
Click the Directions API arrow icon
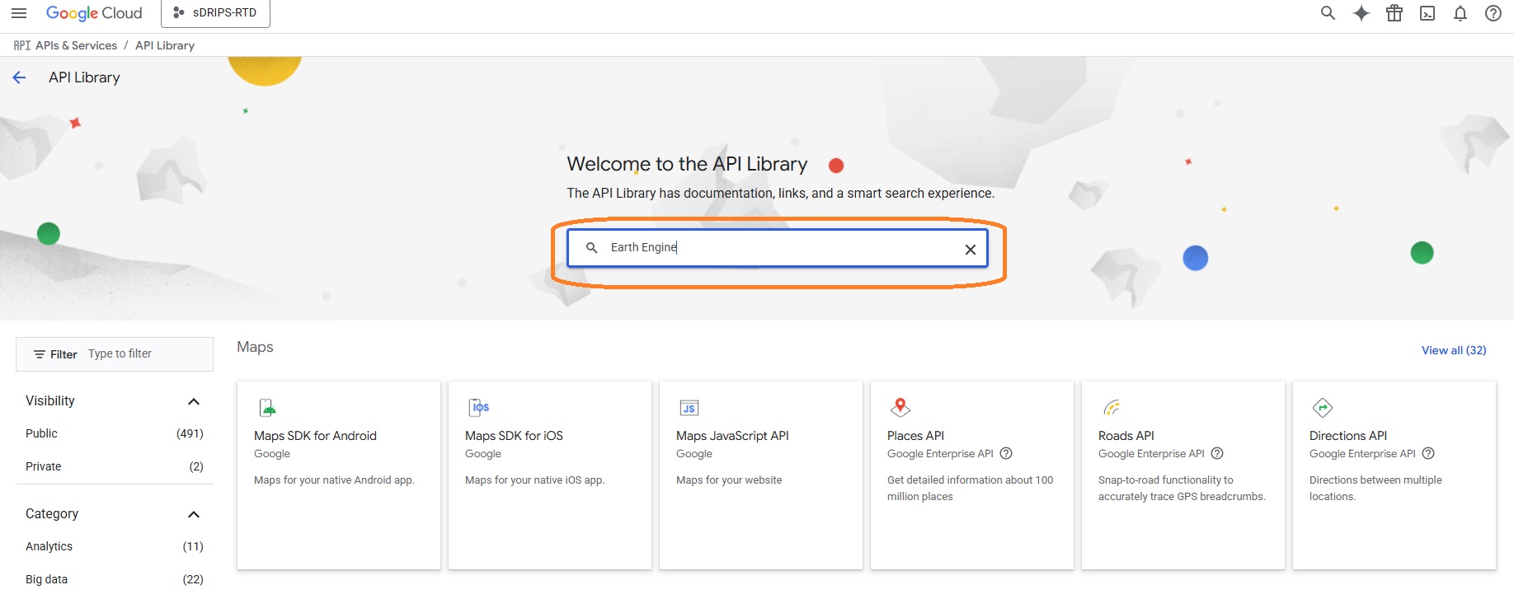[x=1323, y=408]
